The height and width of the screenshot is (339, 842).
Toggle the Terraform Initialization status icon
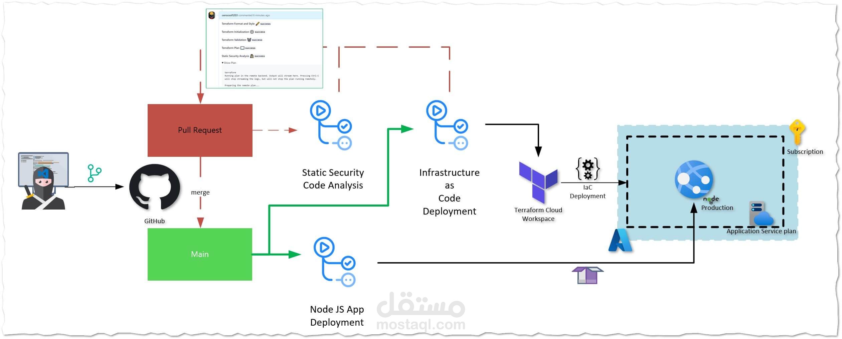(251, 32)
